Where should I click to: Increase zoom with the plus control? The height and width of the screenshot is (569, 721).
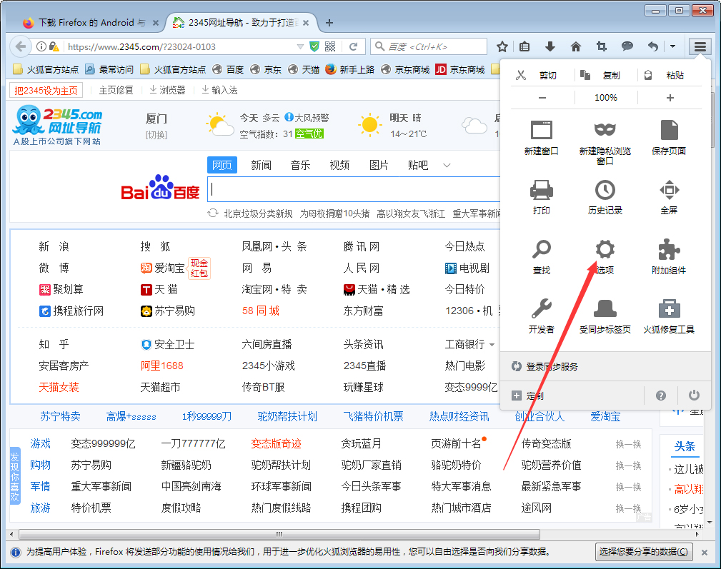(669, 97)
